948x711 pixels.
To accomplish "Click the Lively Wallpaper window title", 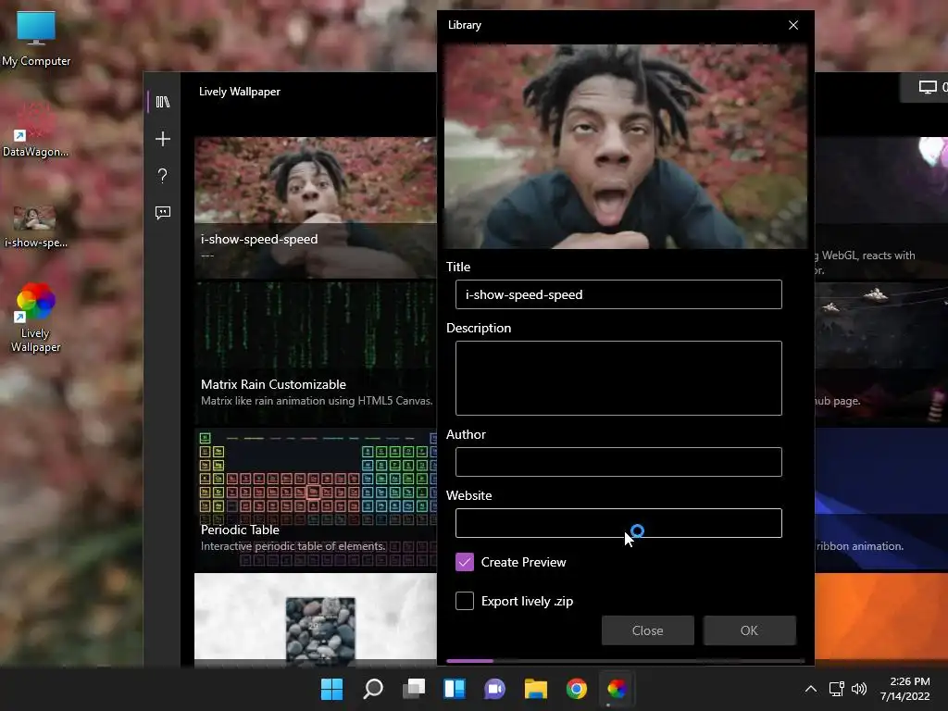I will (x=240, y=92).
